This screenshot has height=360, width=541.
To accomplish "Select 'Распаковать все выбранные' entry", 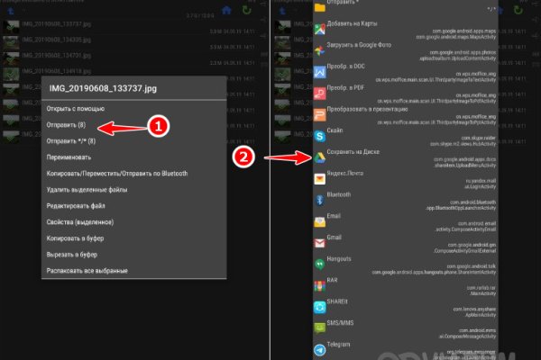I will click(87, 271).
